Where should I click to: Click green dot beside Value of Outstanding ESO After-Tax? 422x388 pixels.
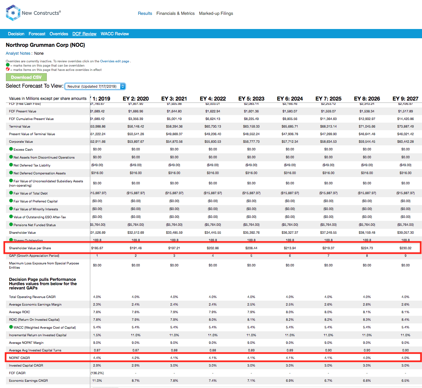coord(11,217)
